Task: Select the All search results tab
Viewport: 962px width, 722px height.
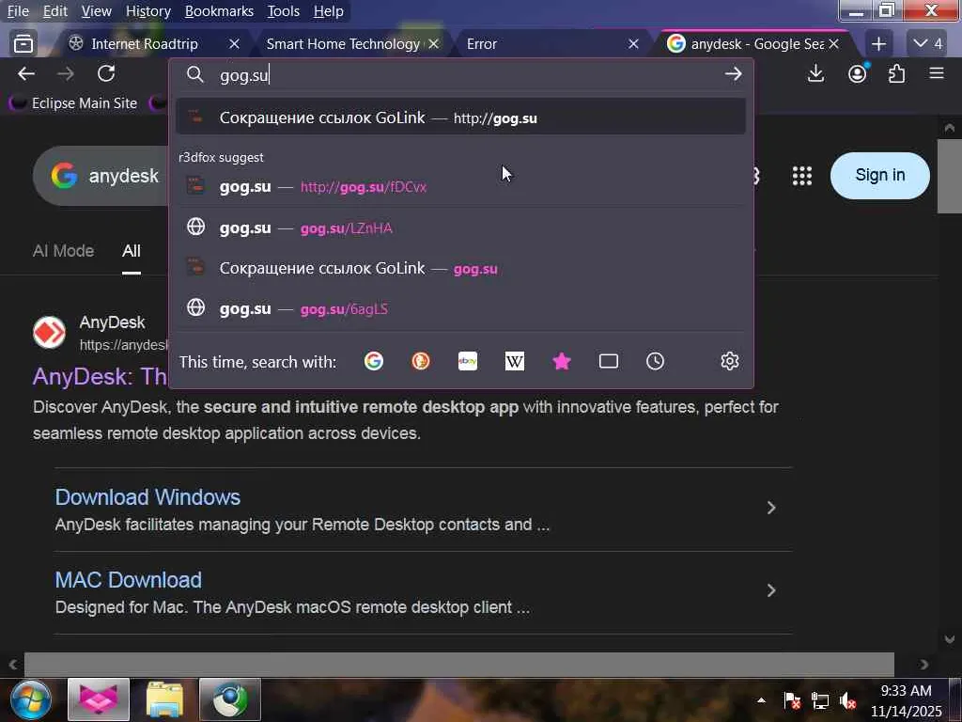Action: (x=132, y=250)
